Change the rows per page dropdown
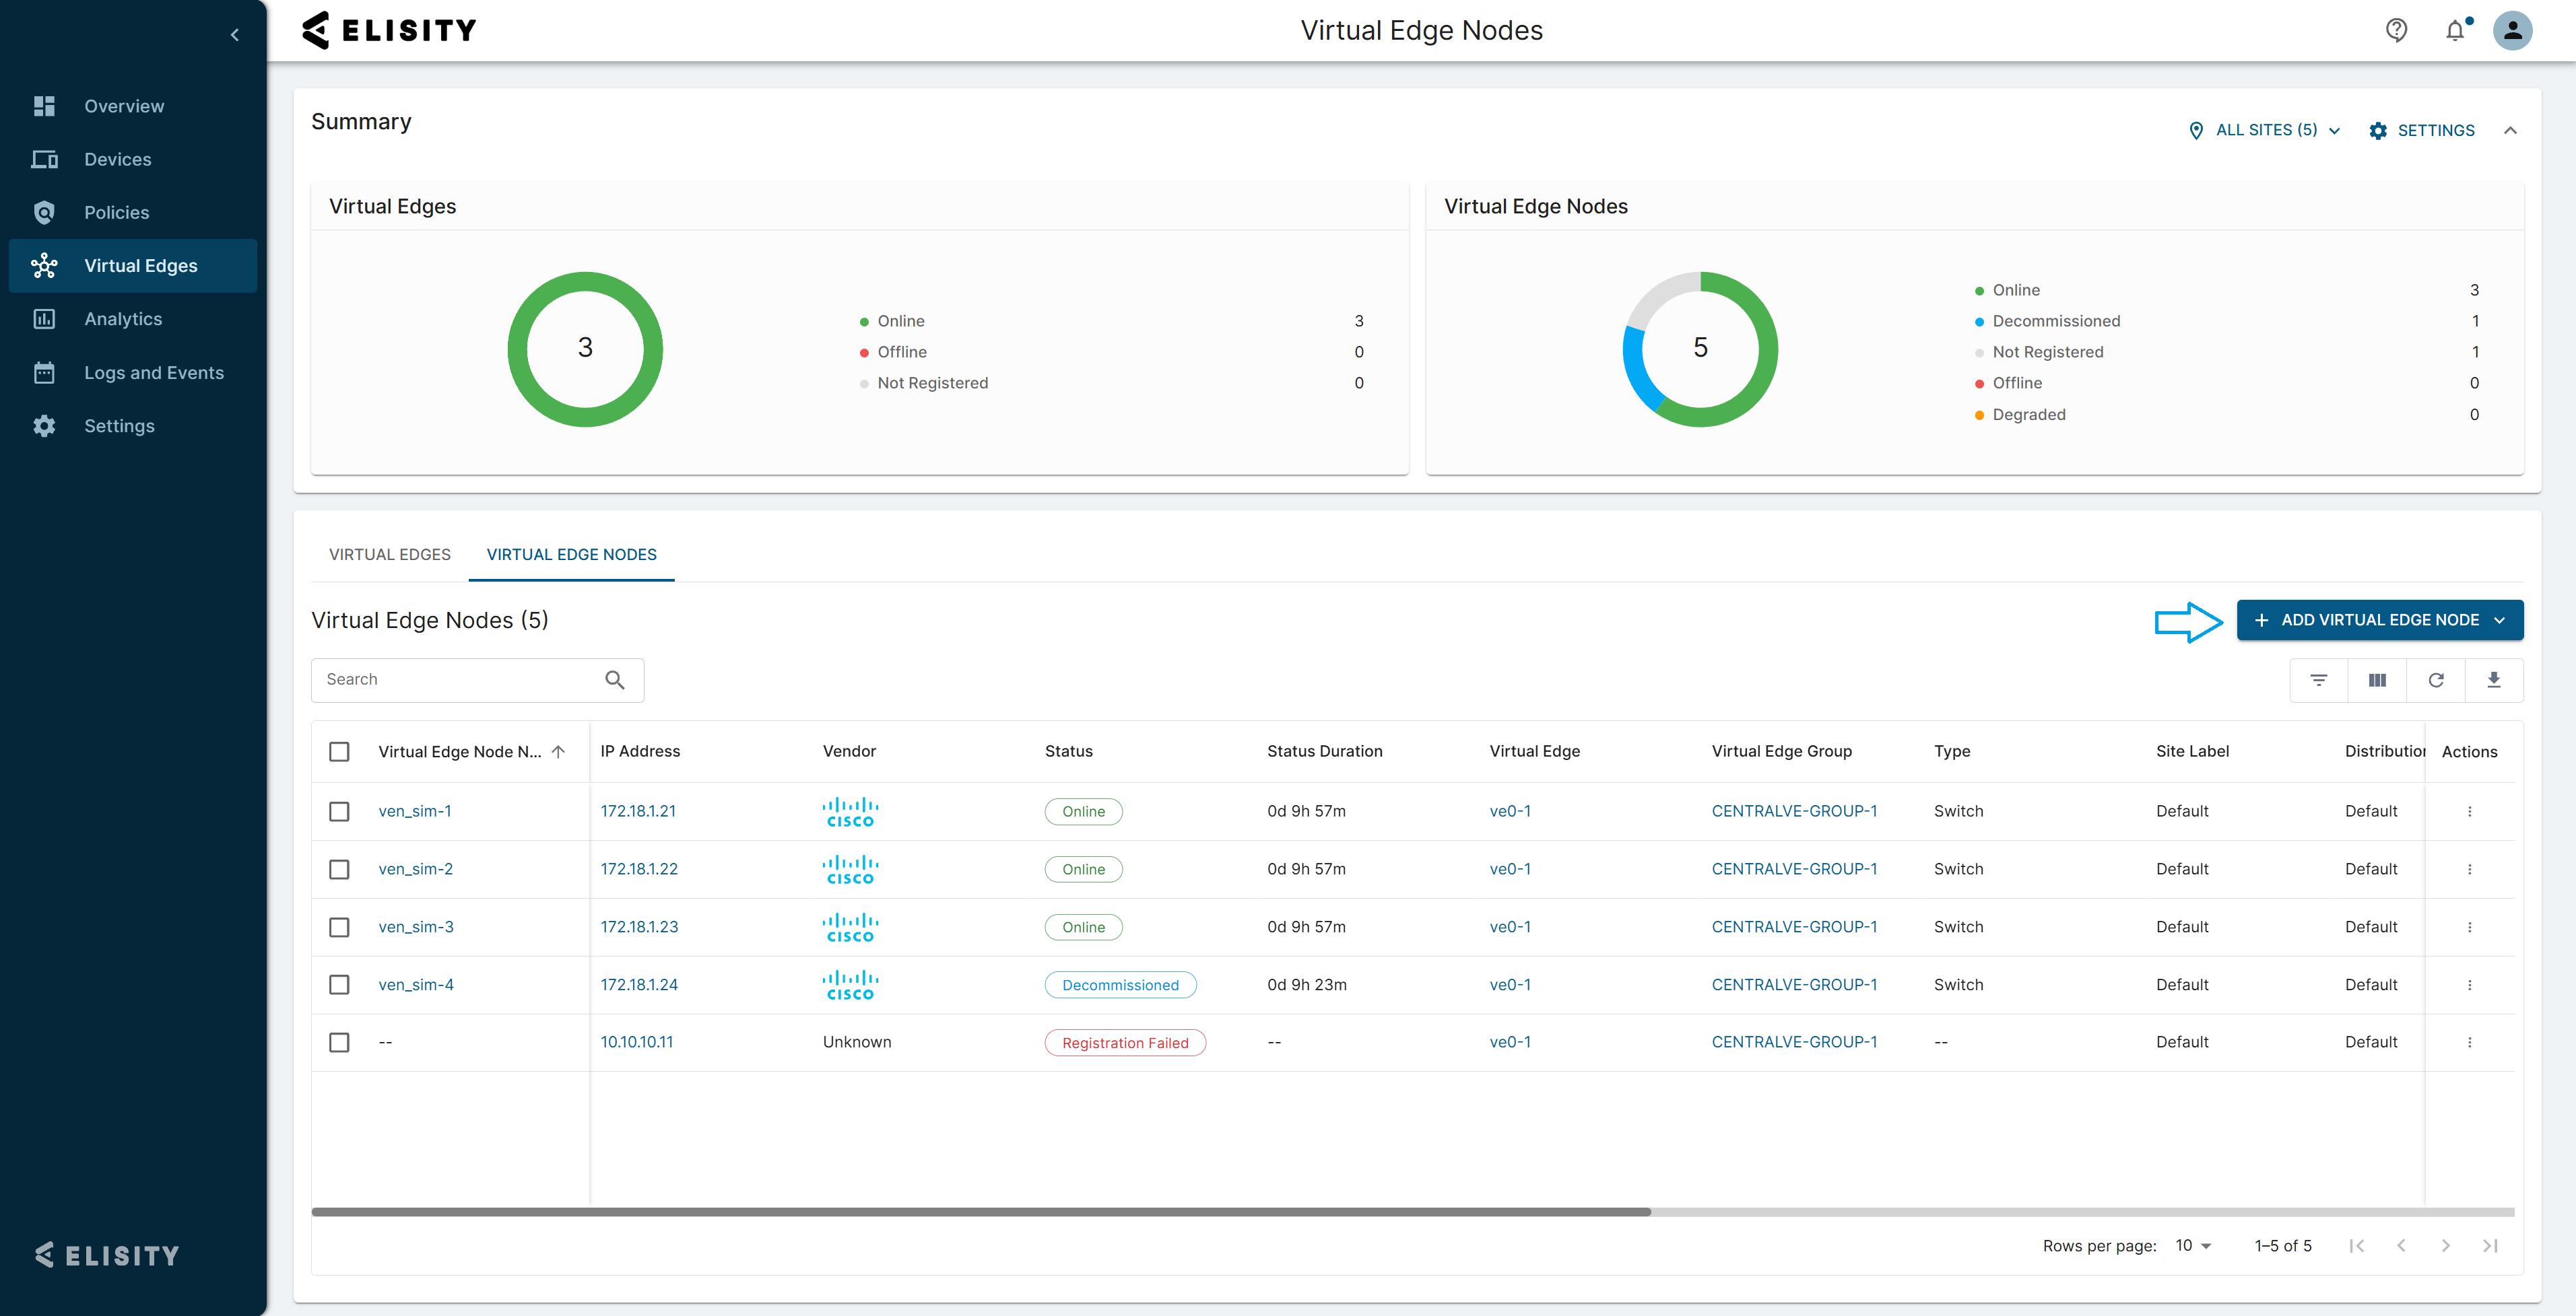Screen dimensions: 2576x1316 click(2193, 1245)
